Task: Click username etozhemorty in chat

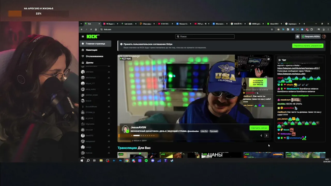Action: point(296,138)
